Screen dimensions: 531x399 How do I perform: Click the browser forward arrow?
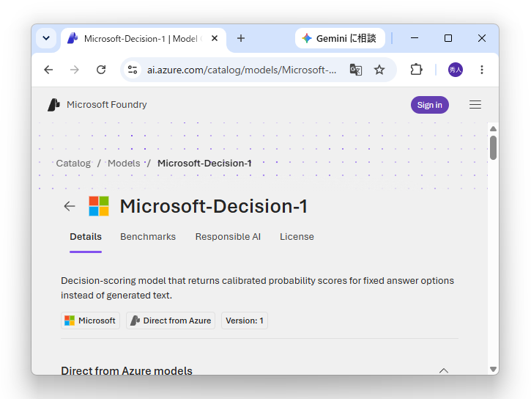coord(75,70)
